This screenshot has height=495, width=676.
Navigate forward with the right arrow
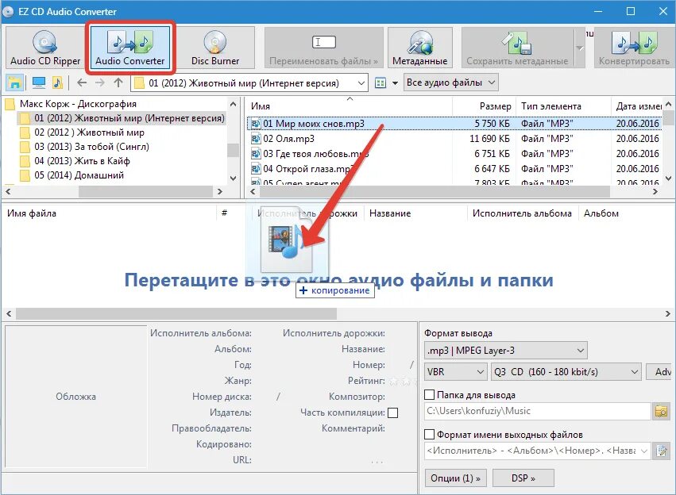100,82
